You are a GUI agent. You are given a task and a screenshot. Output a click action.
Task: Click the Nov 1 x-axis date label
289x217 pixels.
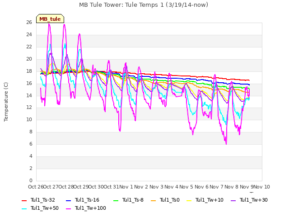point(126,187)
